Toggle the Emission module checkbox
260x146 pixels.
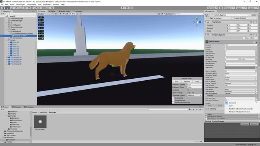[206, 96]
